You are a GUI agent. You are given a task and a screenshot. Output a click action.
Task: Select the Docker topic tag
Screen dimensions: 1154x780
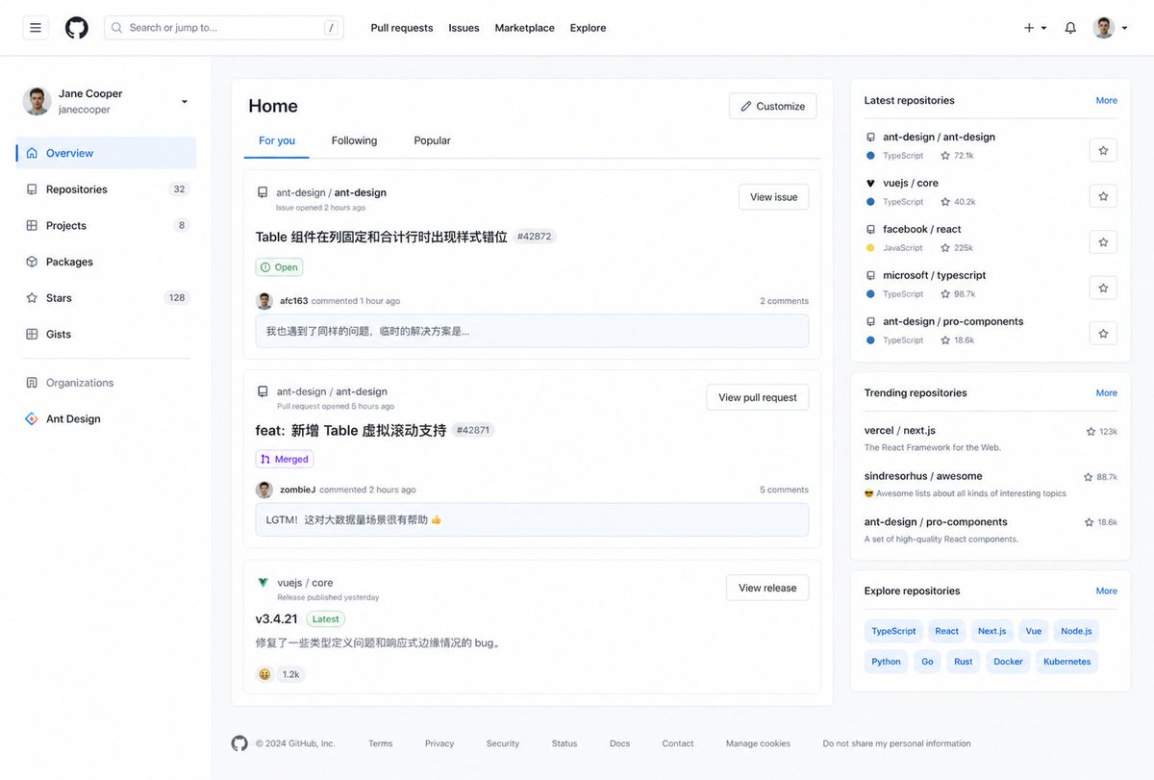[x=1009, y=662]
